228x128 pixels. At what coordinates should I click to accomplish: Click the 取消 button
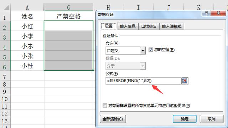(x=211, y=119)
